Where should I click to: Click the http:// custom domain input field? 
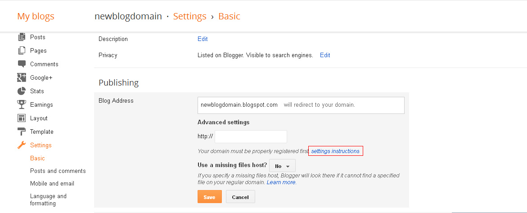click(251, 136)
